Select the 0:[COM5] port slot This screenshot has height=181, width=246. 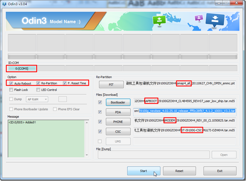tap(22, 69)
